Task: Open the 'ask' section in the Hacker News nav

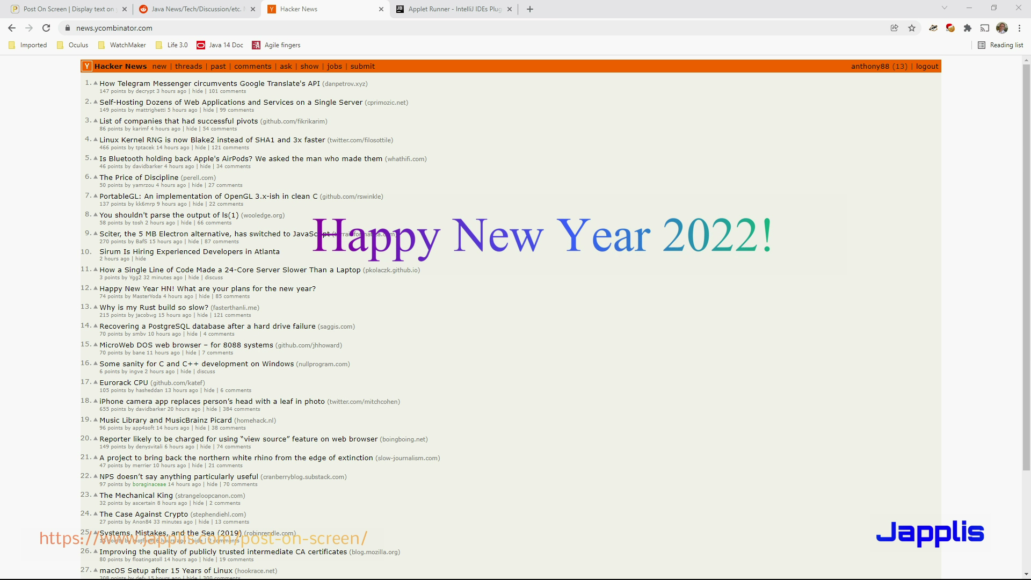Action: (286, 66)
